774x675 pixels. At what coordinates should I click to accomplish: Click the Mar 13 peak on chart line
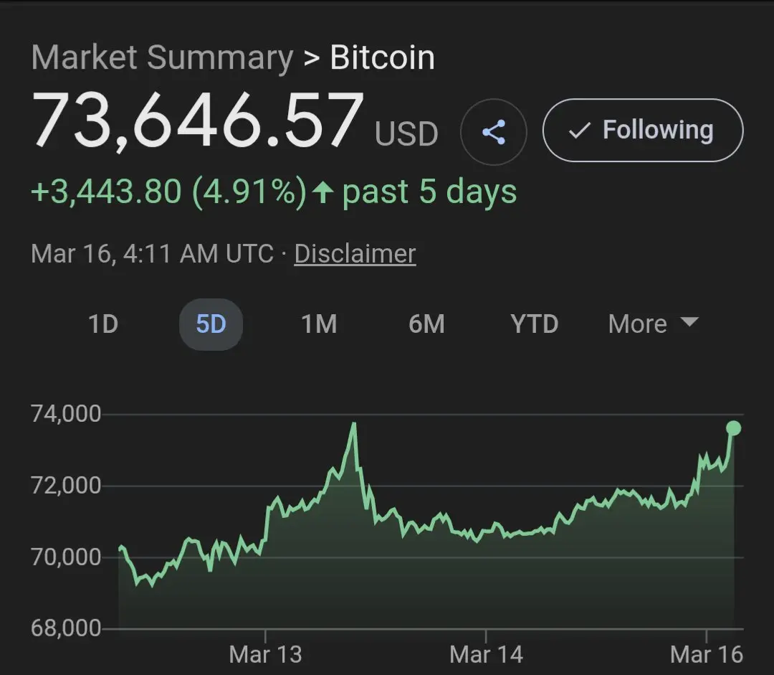pos(354,424)
